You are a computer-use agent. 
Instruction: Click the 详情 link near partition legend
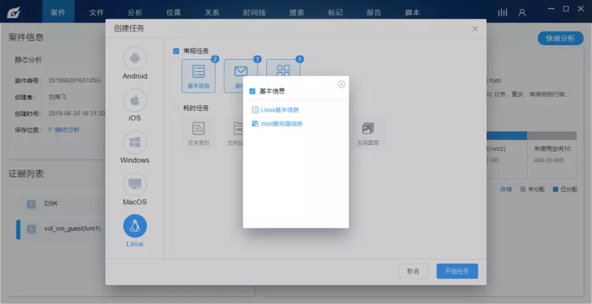(506, 190)
